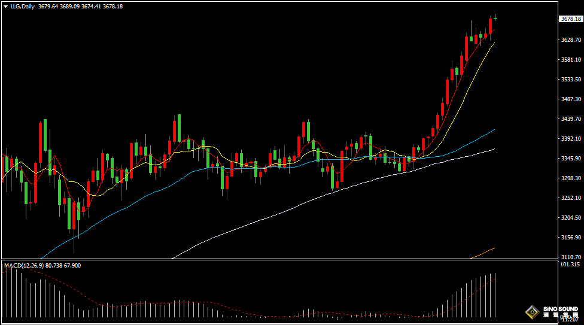
Task: Click the 3487.30 price axis label
Action: 571,99
